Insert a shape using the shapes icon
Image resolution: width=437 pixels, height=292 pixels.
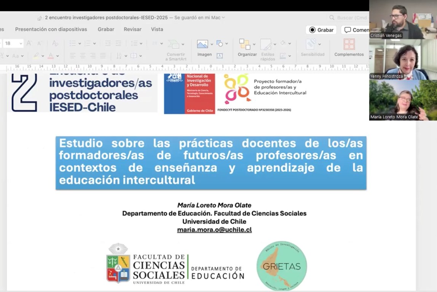click(x=220, y=44)
